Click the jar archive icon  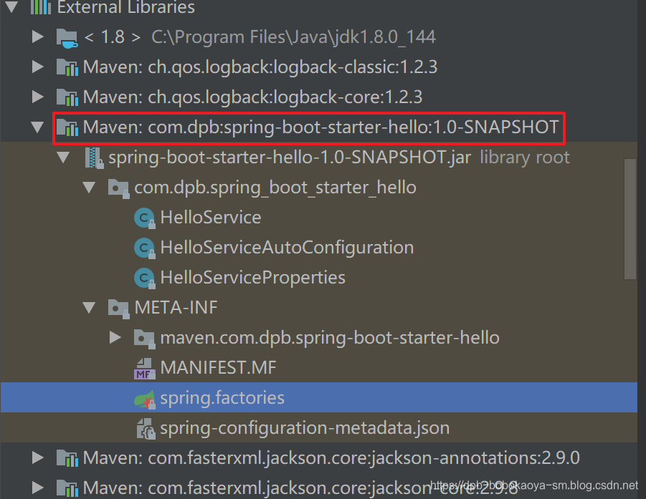click(94, 158)
